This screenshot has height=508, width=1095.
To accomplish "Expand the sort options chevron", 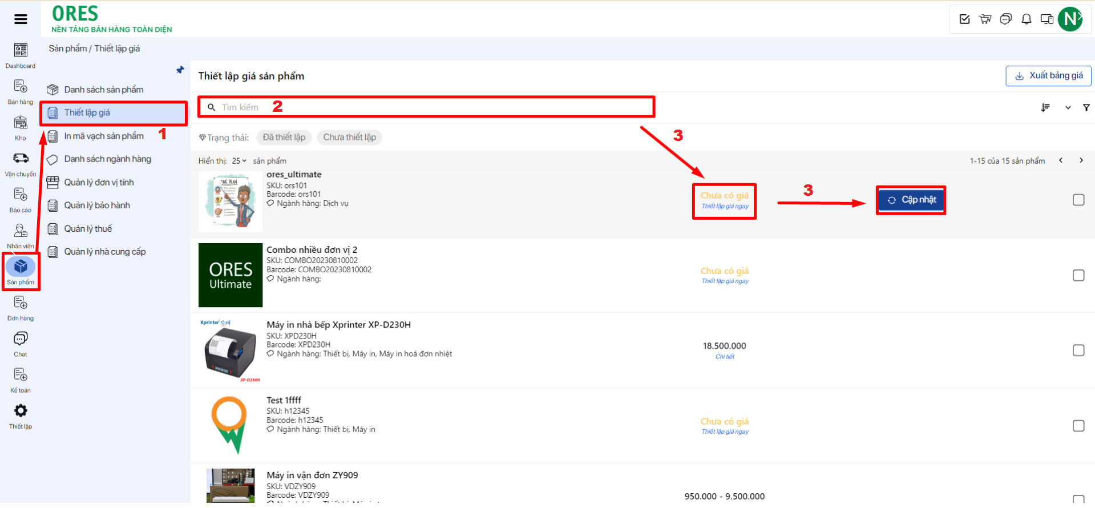I will click(x=1068, y=107).
